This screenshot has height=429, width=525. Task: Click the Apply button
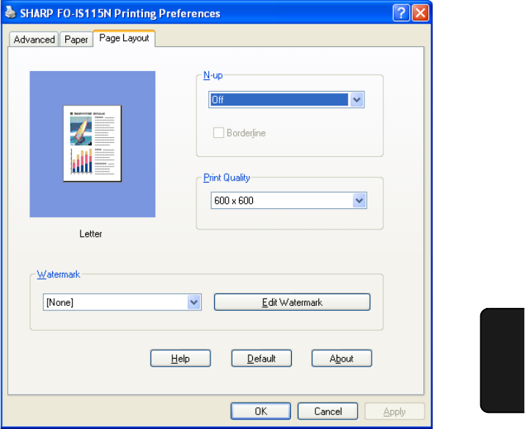(x=394, y=411)
